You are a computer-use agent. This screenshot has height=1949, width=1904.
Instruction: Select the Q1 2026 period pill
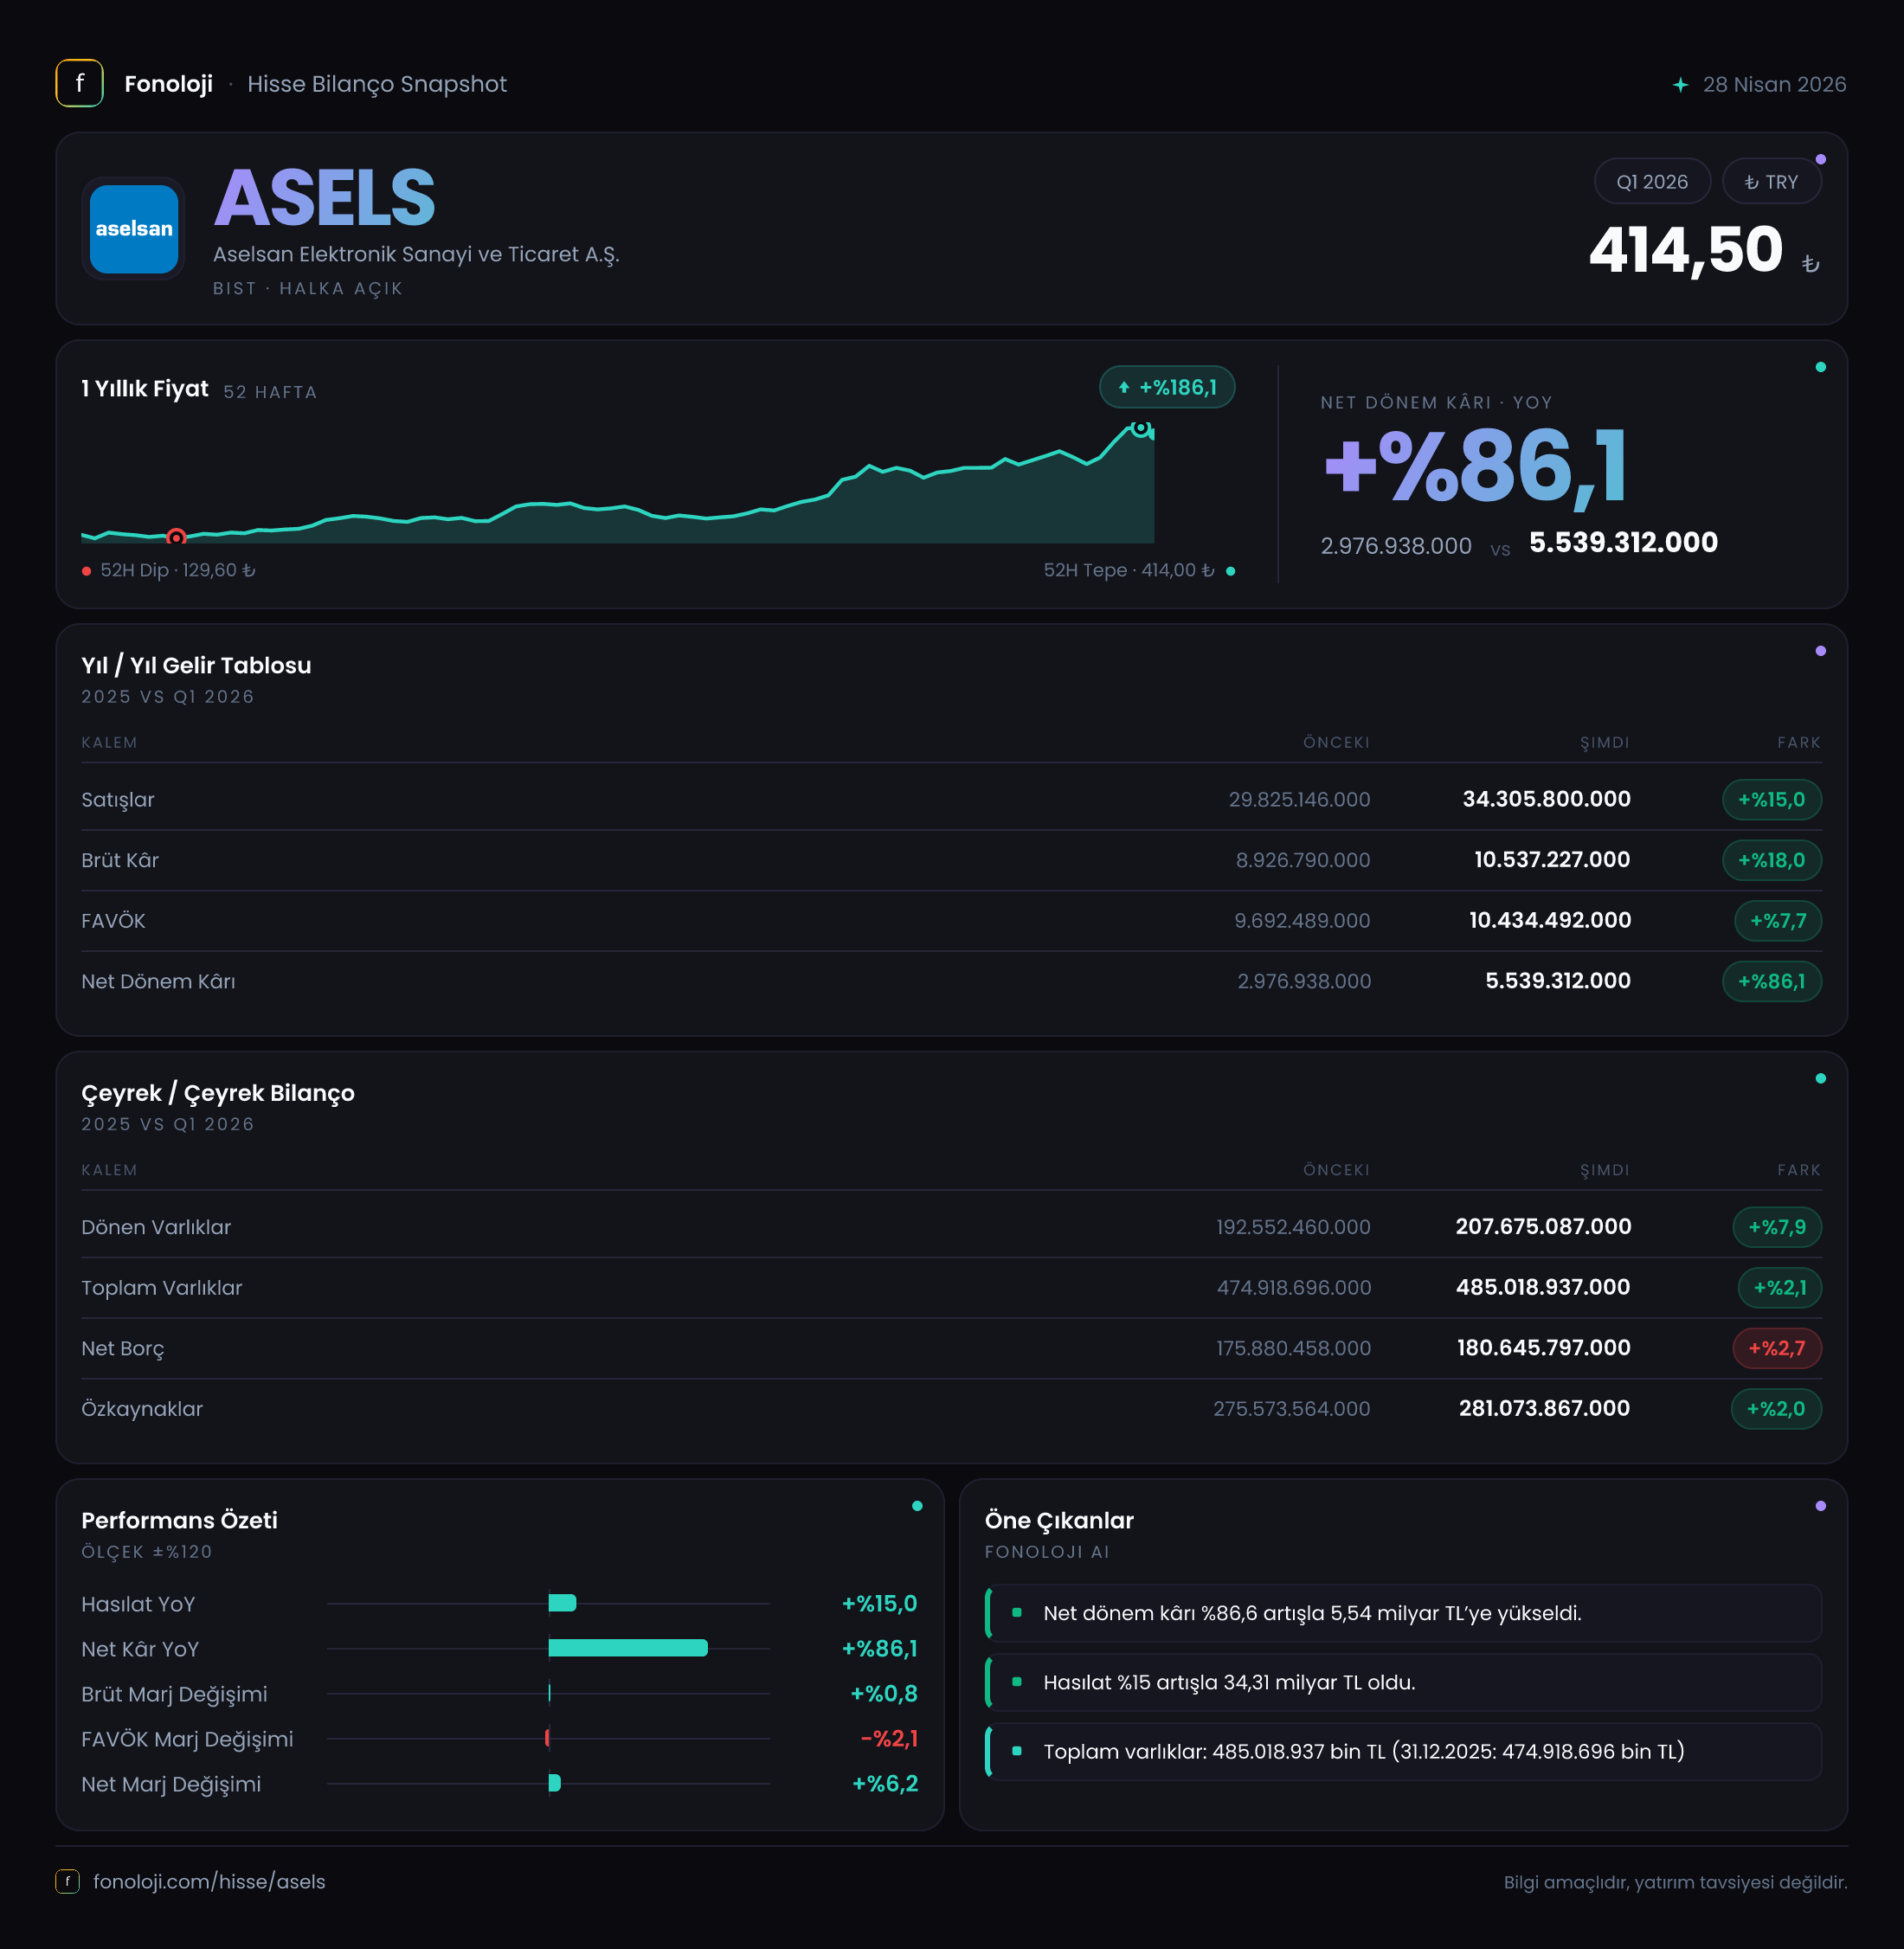(1652, 182)
